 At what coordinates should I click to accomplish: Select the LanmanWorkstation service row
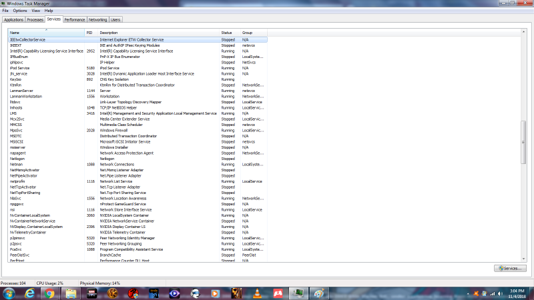[x=138, y=96]
